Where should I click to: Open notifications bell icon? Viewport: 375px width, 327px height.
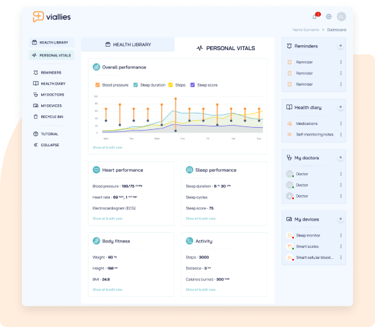pos(315,16)
